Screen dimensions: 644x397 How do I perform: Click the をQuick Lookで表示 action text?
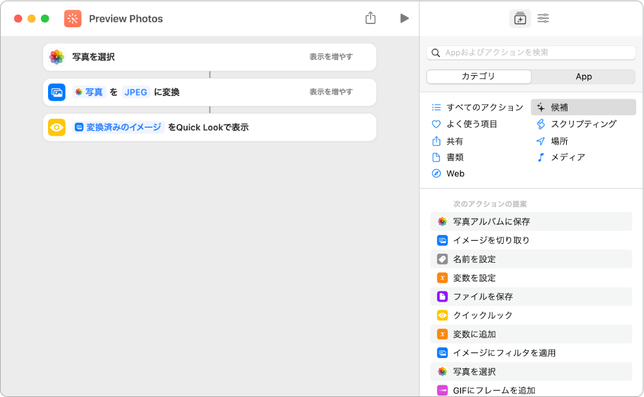coord(208,127)
